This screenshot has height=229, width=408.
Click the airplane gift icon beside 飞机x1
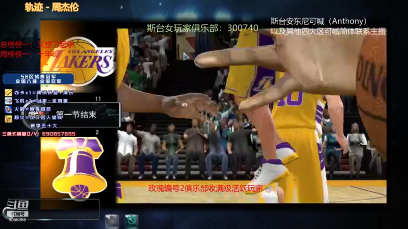click(x=8, y=101)
